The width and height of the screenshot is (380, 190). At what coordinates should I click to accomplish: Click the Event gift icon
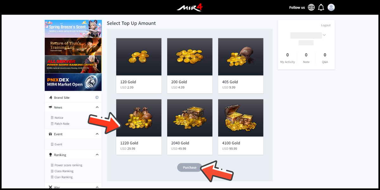[50, 134]
